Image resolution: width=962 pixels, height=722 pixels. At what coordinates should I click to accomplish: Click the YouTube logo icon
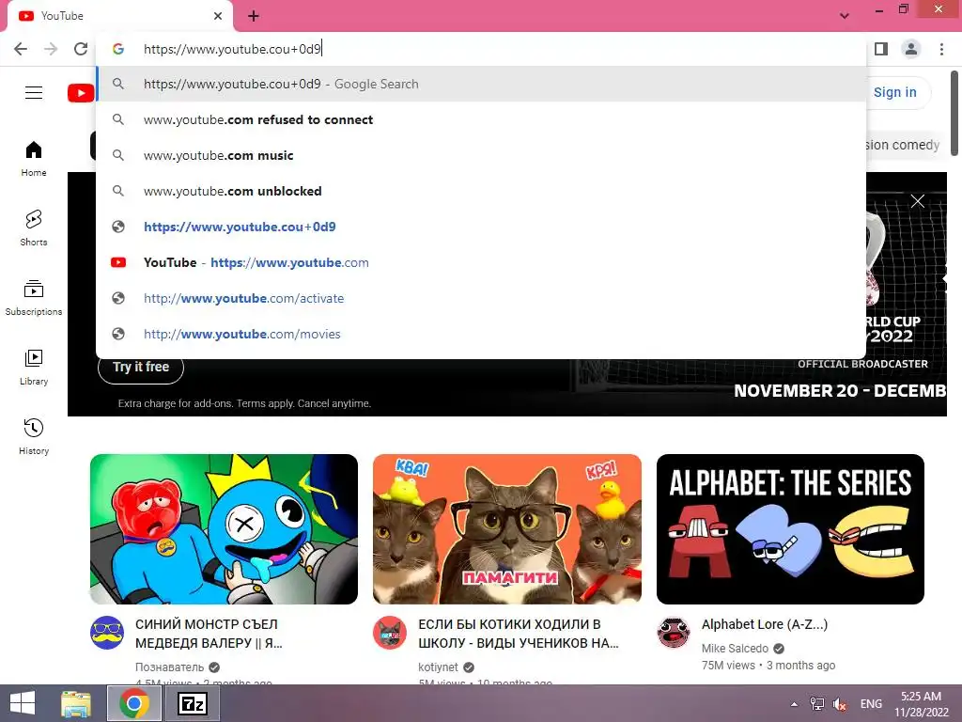pyautogui.click(x=81, y=93)
